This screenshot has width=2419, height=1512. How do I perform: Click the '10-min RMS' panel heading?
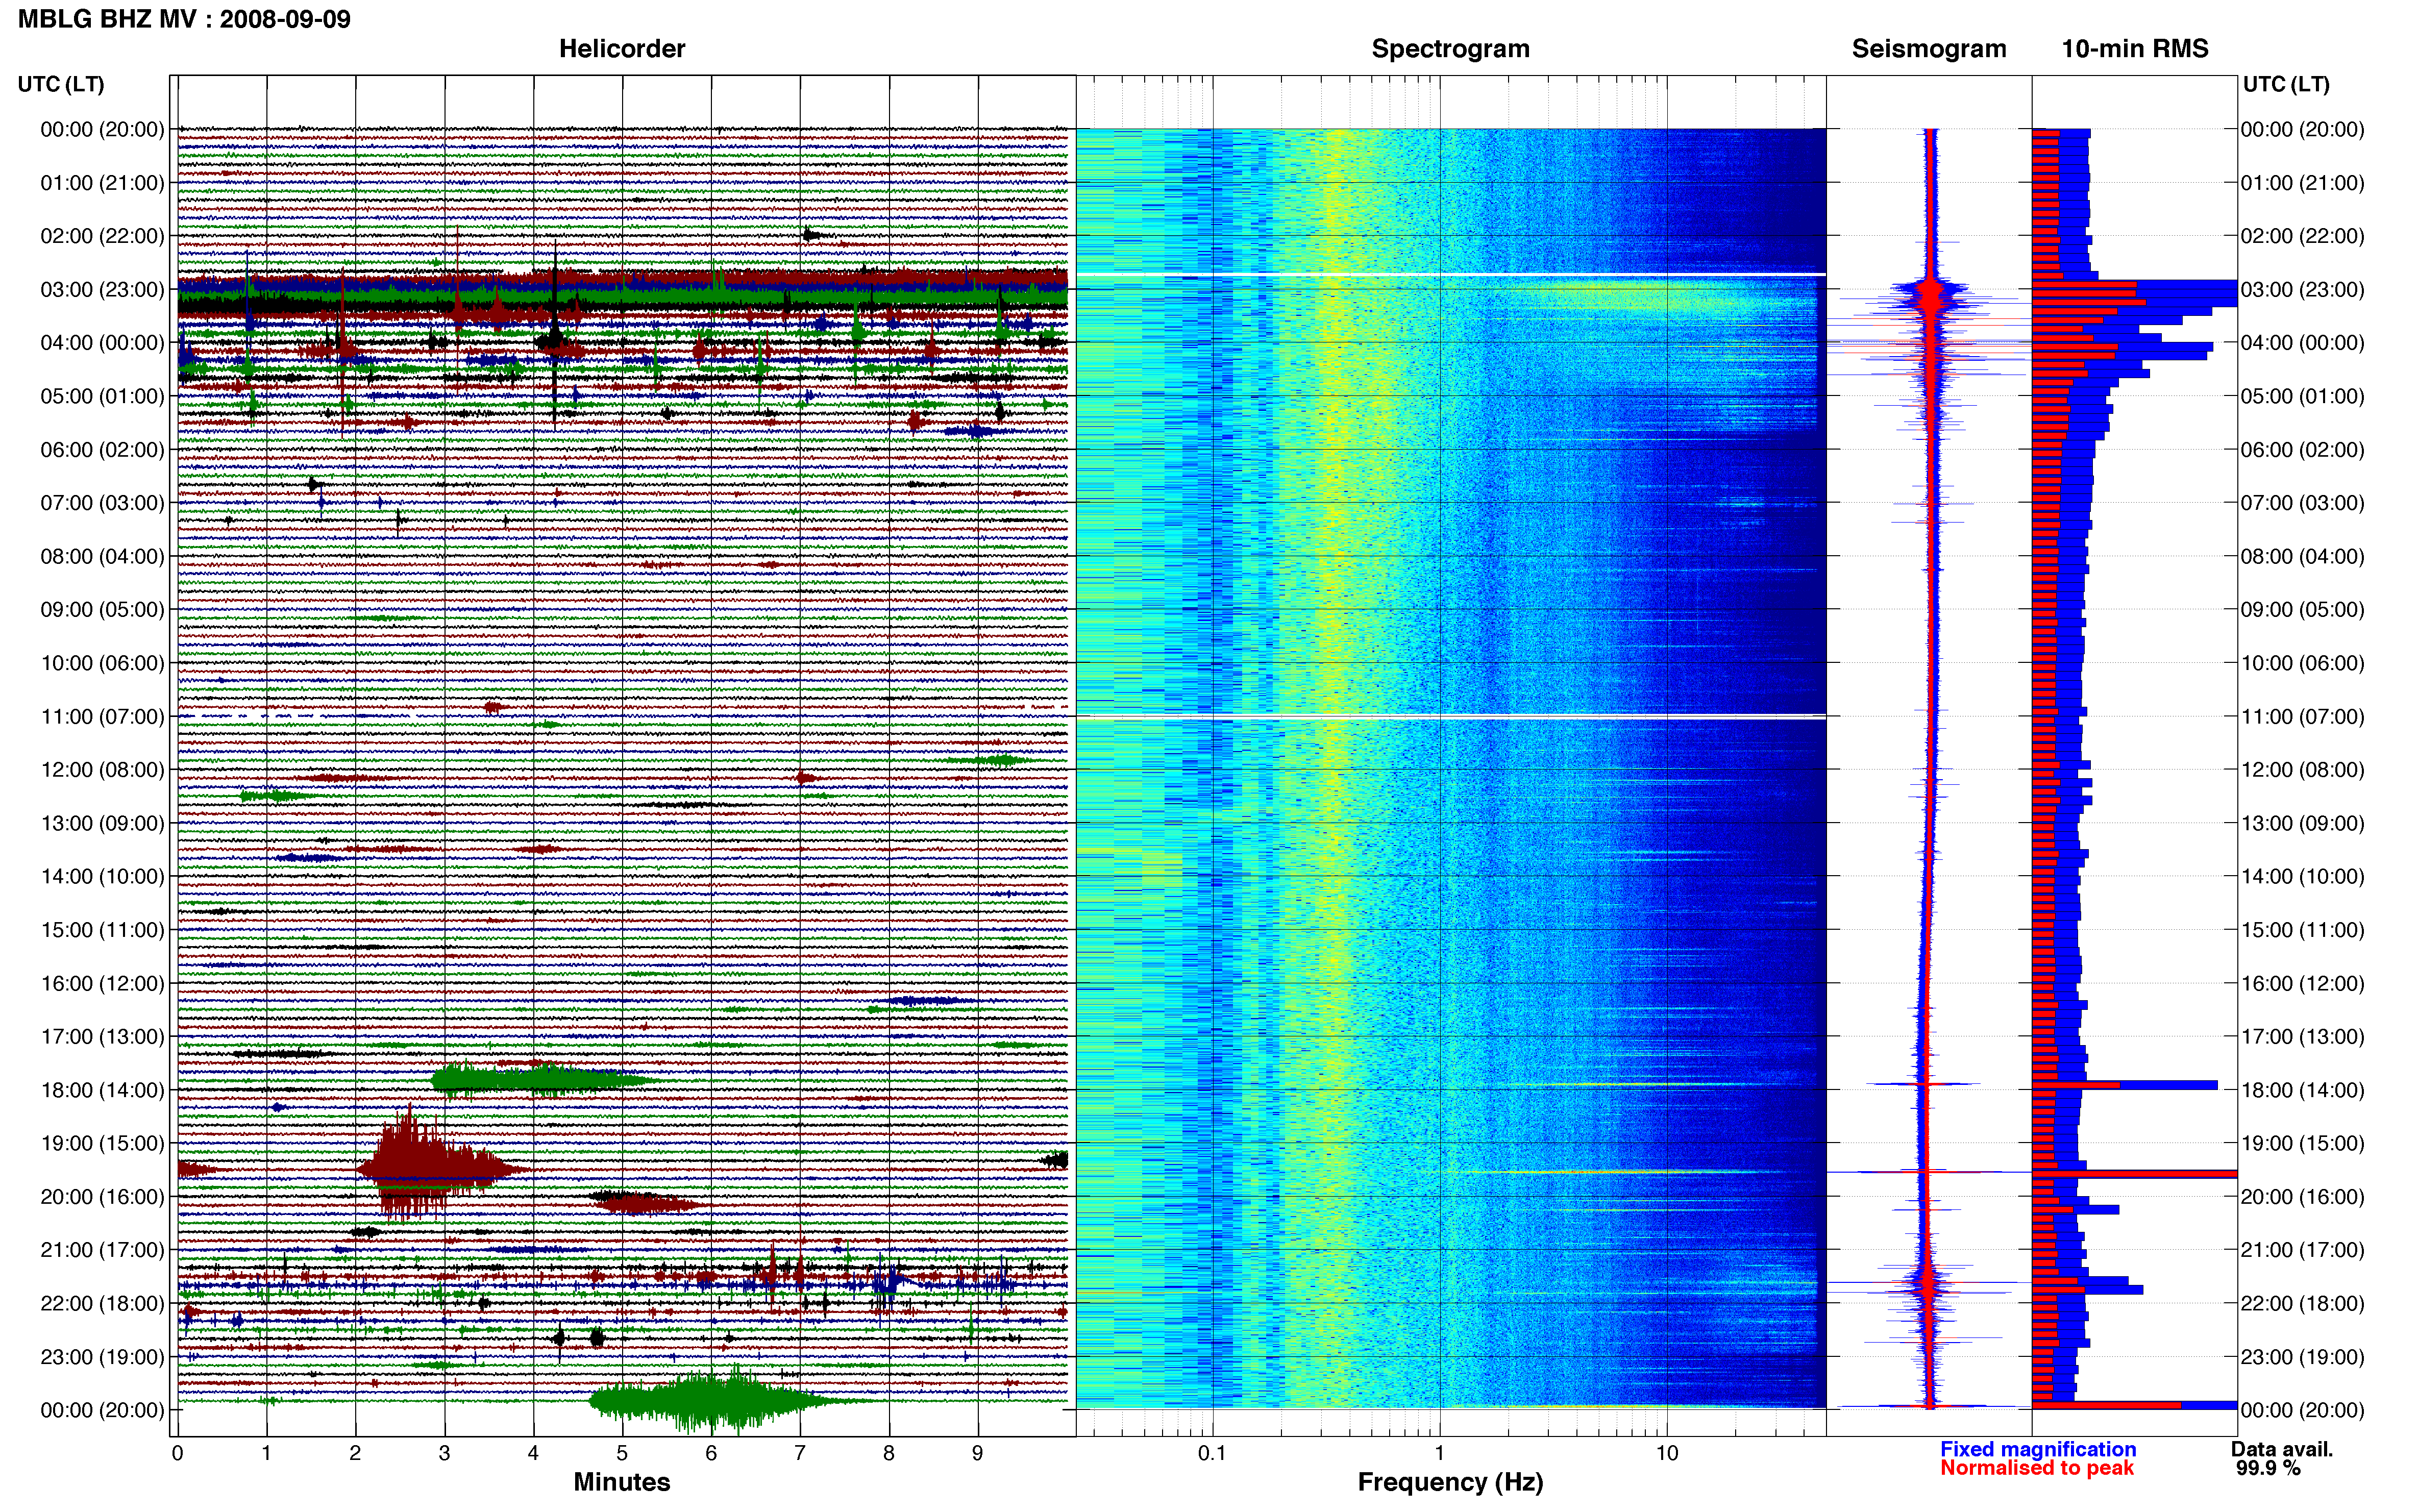[2135, 49]
